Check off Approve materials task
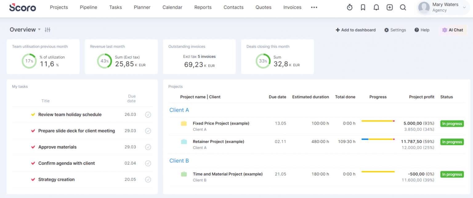This screenshot has width=473, height=198. (x=148, y=147)
